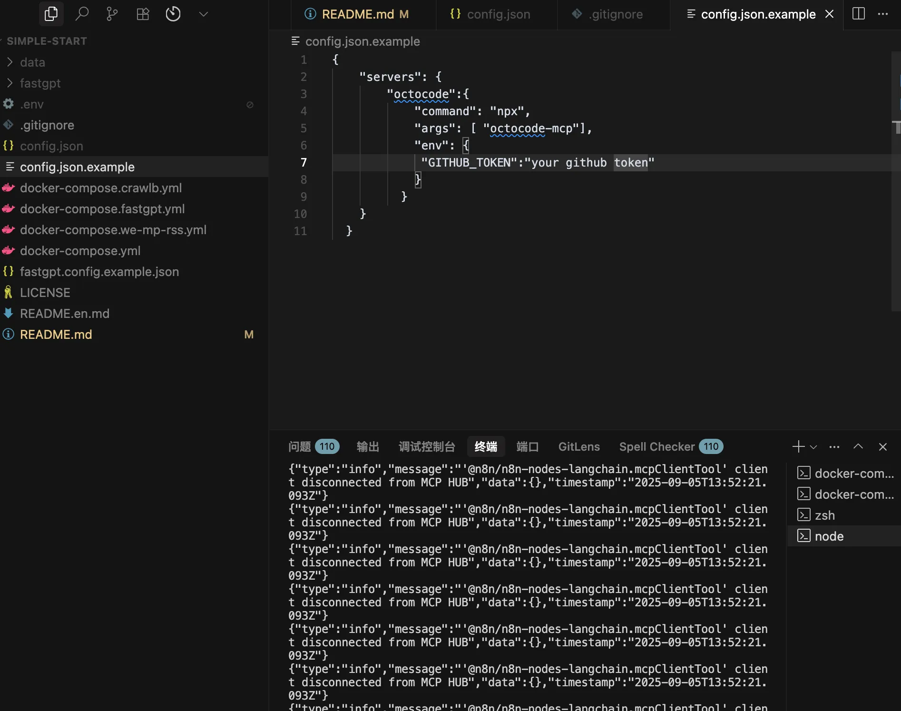Open .gitignore in the explorer
The image size is (901, 711).
pyautogui.click(x=134, y=125)
